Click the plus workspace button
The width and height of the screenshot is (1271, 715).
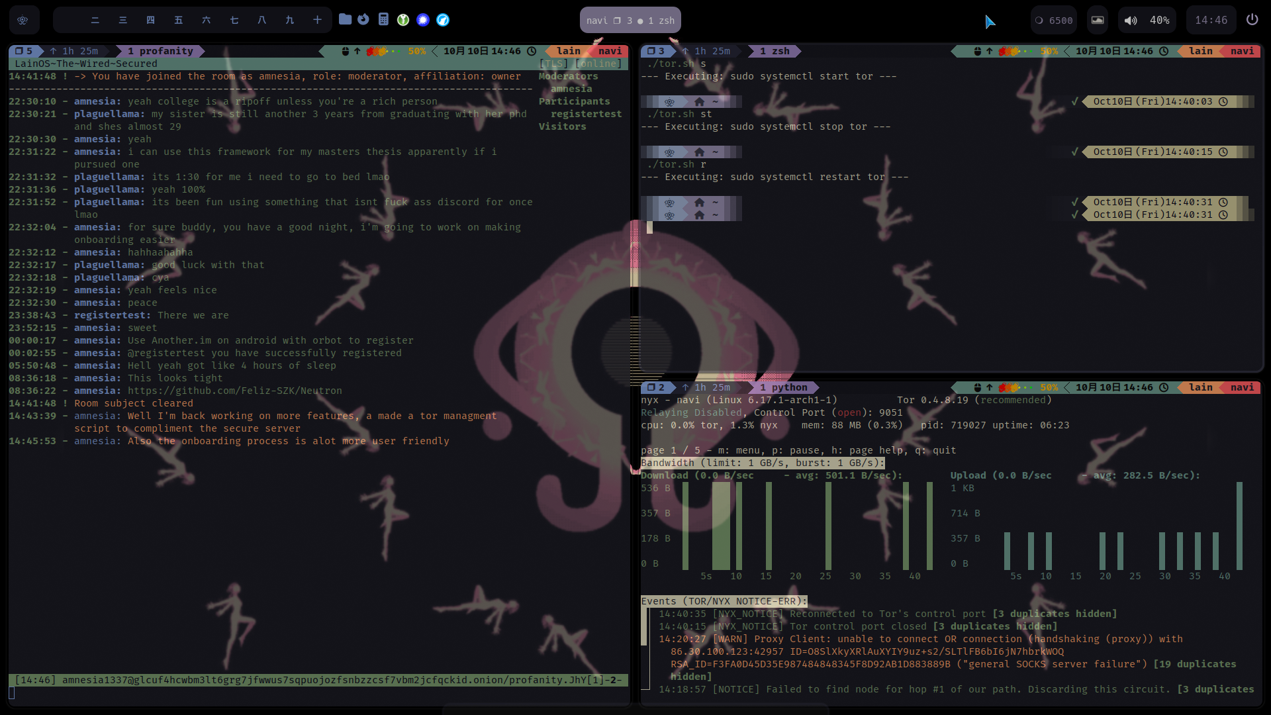point(318,20)
